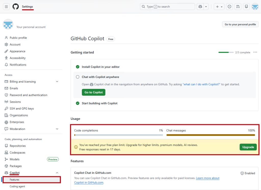The width and height of the screenshot is (261, 190).
Task: Open the Copilot chat icon in the header
Action: point(200,6)
